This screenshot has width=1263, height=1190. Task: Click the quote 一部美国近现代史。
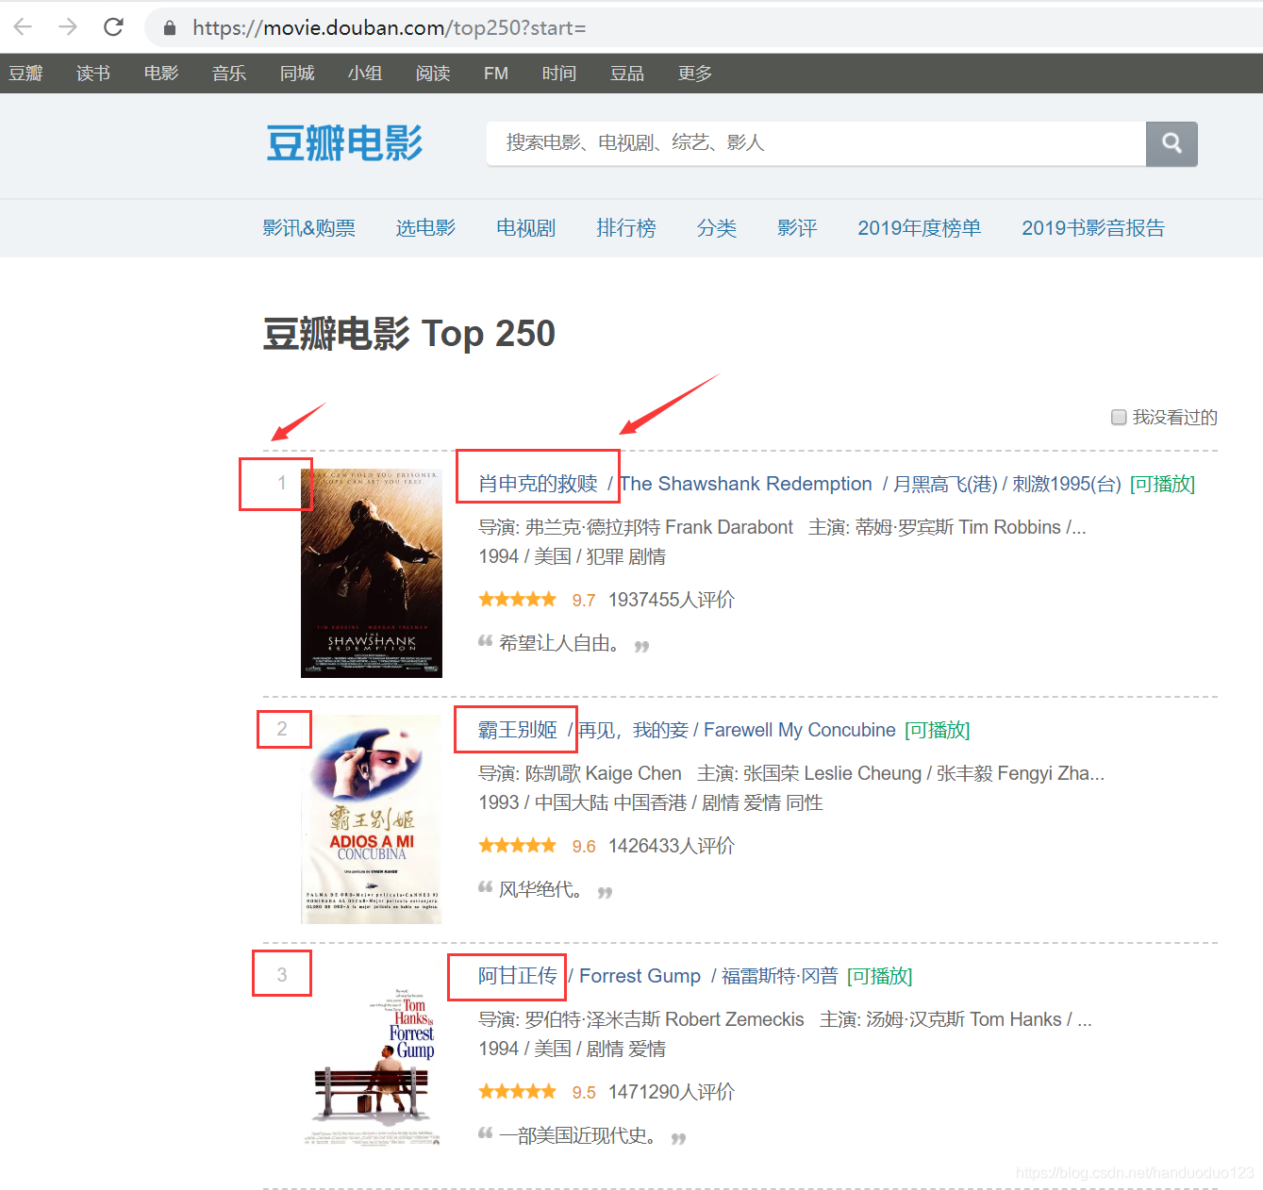pos(579,1135)
